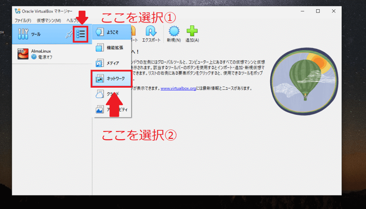Click the VirtualBox title bar logo
Viewport: 366px width, 209px height.
pyautogui.click(x=18, y=11)
